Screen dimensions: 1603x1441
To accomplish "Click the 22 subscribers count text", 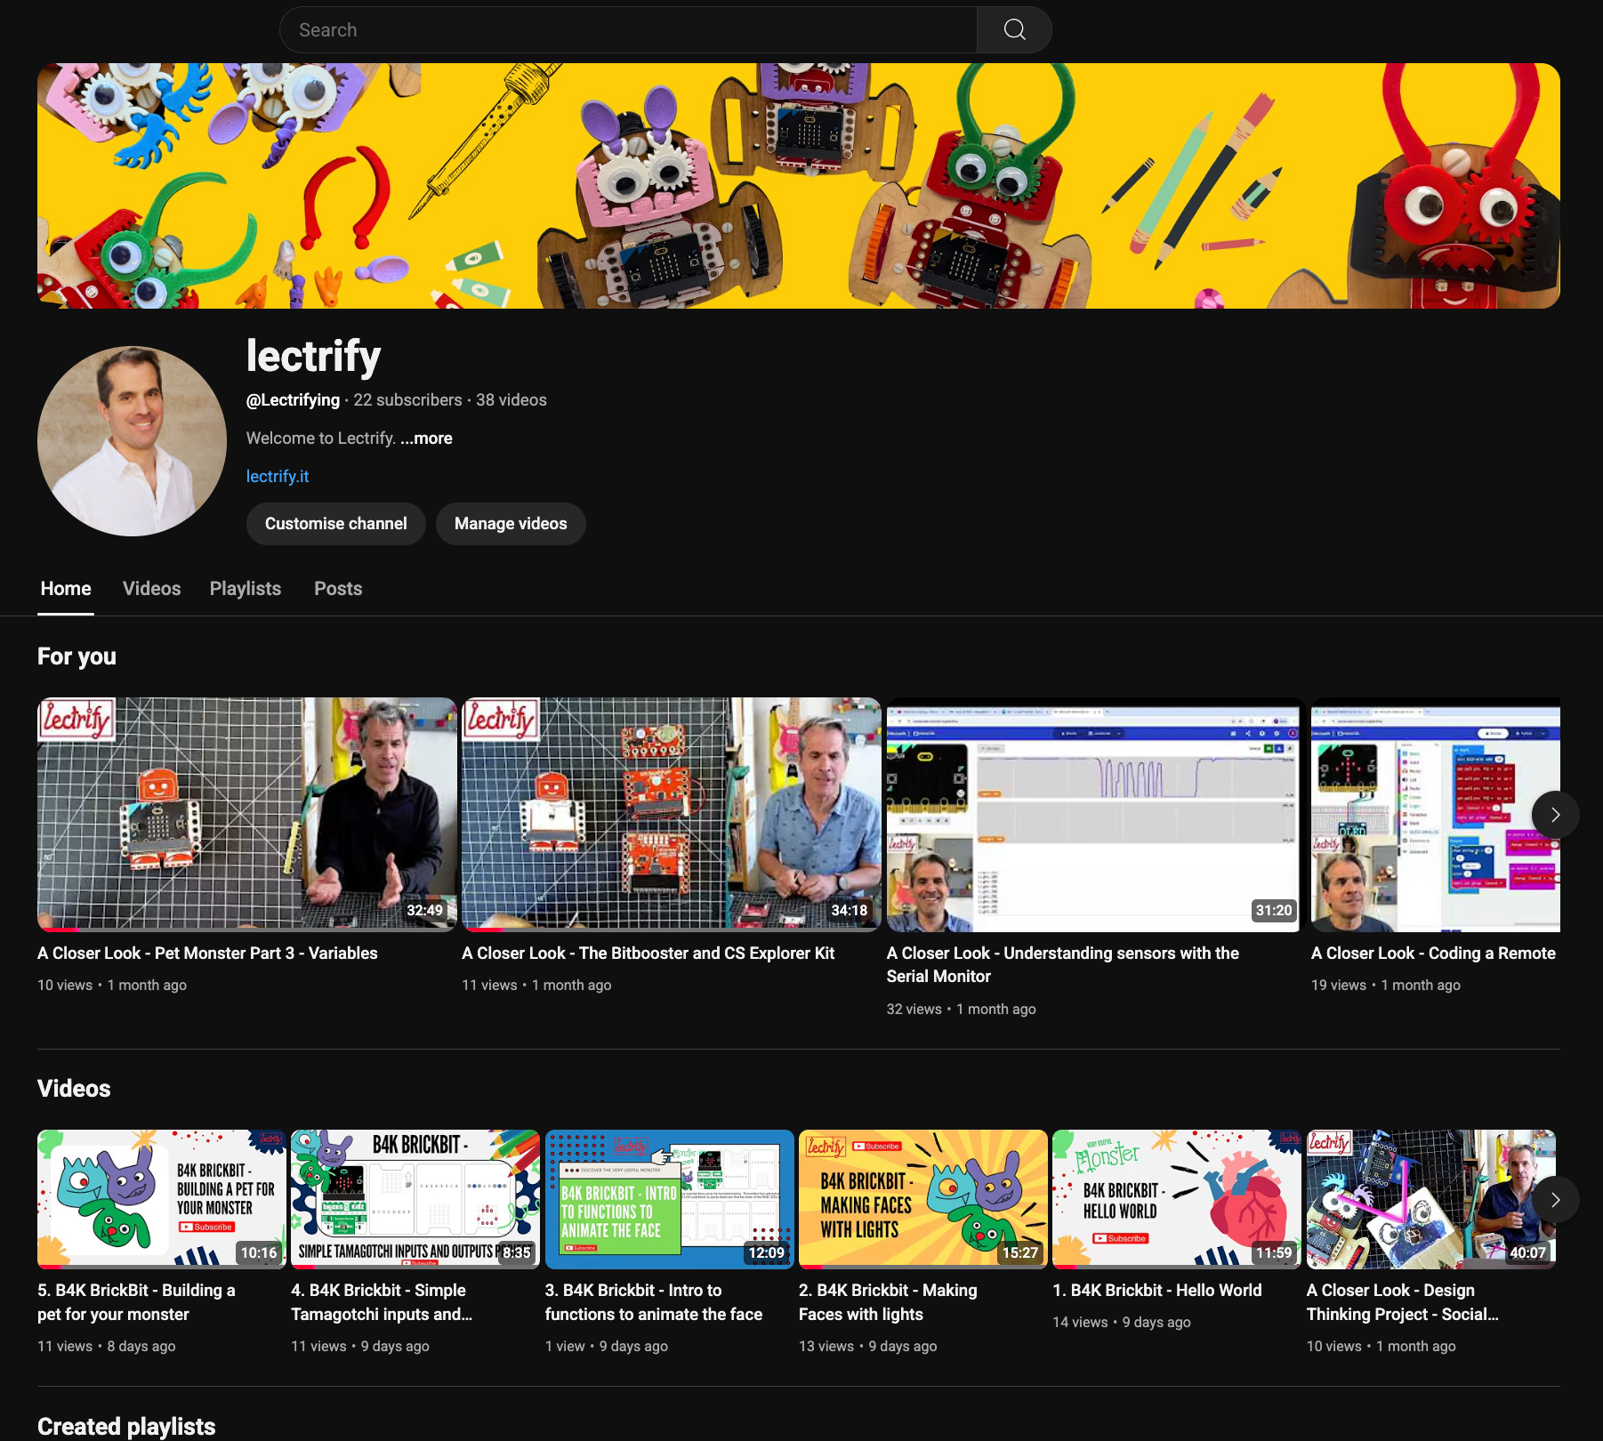I will tap(407, 400).
